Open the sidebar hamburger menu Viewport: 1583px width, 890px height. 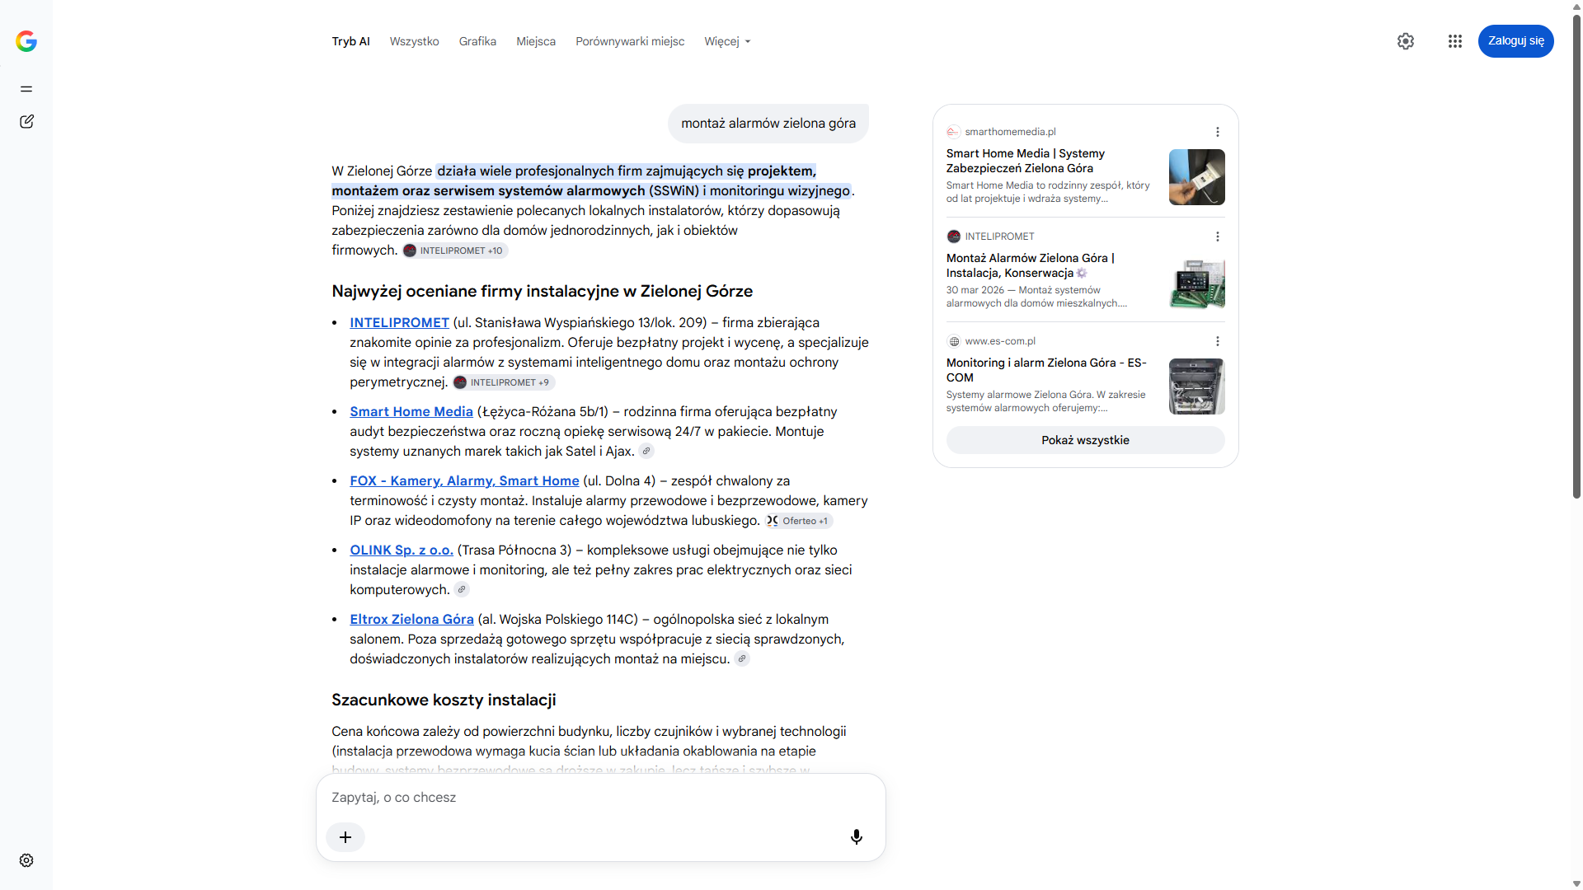coord(26,89)
